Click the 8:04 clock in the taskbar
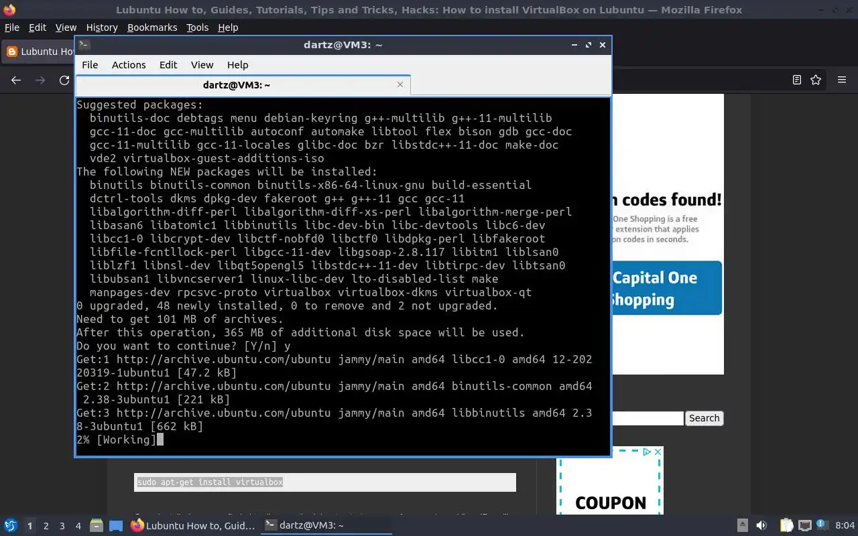This screenshot has height=536, width=858. tap(845, 525)
